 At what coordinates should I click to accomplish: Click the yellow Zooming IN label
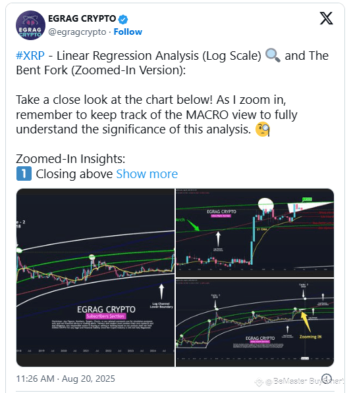tap(310, 336)
